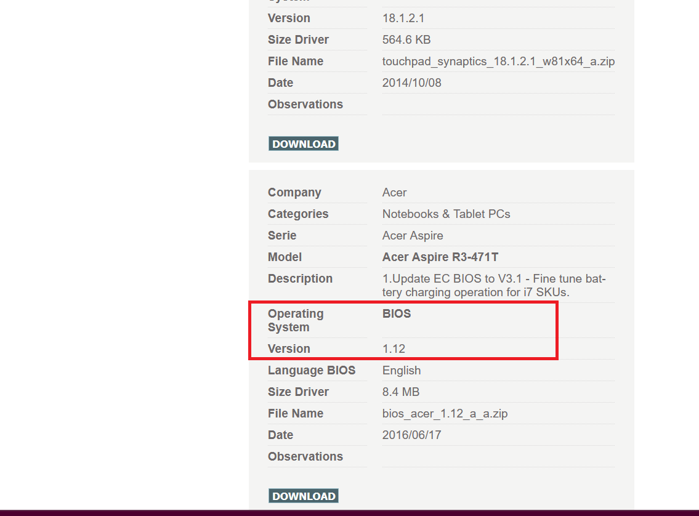Viewport: 699px width, 516px height.
Task: Click the date 2016/06/17
Action: pyautogui.click(x=411, y=435)
